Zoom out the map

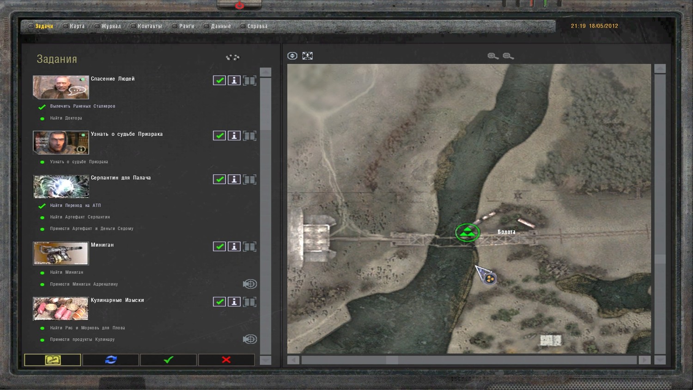tap(508, 56)
